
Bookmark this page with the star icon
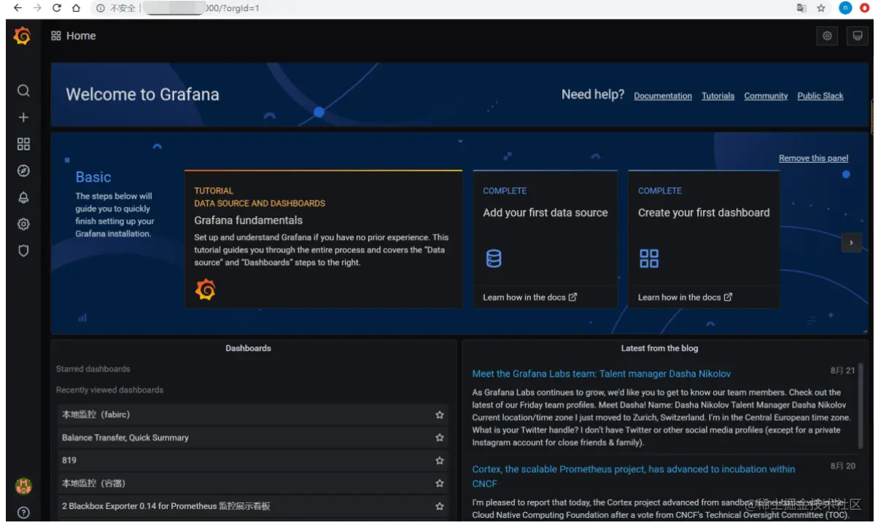[x=821, y=8]
